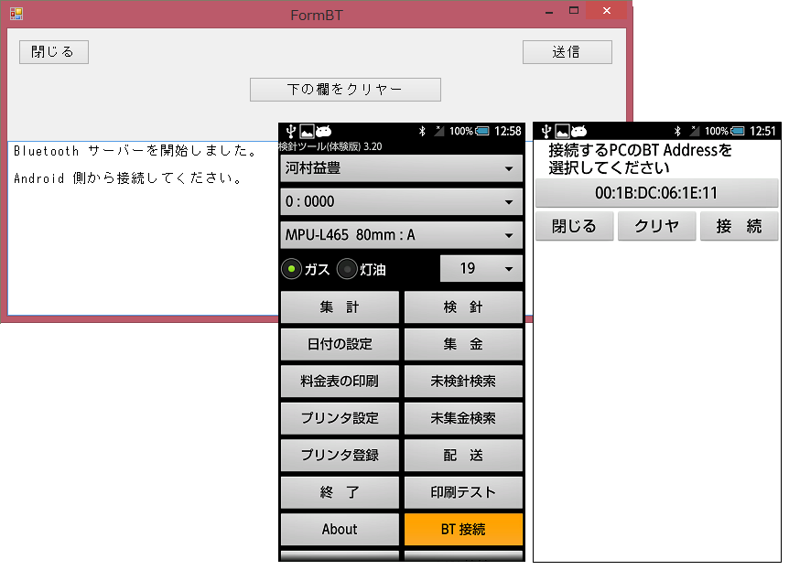Tap the 印刷テスト button

point(463,492)
